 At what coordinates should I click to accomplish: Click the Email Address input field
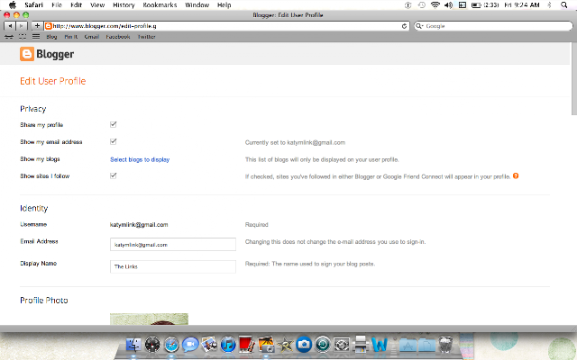tap(173, 244)
